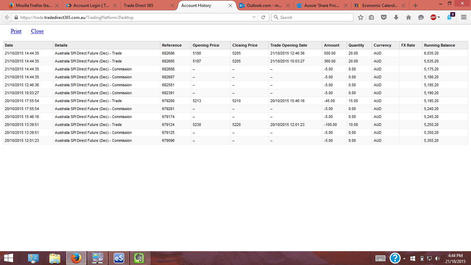The image size is (471, 265).
Task: Open bookmarks list icon in toolbar
Action: (x=371, y=17)
